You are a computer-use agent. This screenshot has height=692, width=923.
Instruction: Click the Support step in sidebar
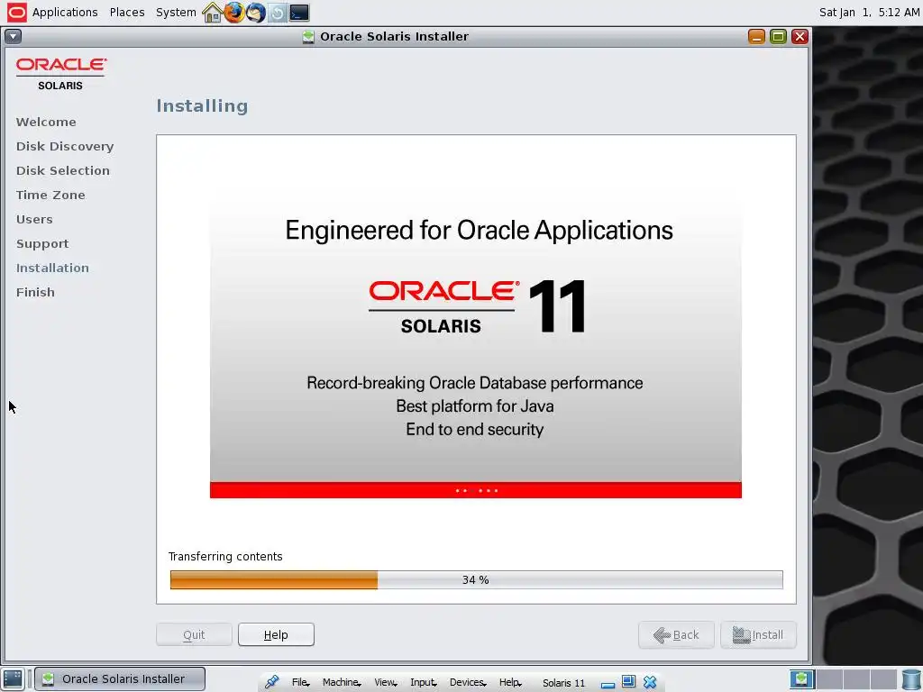click(x=42, y=243)
